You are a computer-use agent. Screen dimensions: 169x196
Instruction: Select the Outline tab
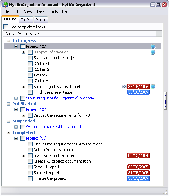coord(10,19)
